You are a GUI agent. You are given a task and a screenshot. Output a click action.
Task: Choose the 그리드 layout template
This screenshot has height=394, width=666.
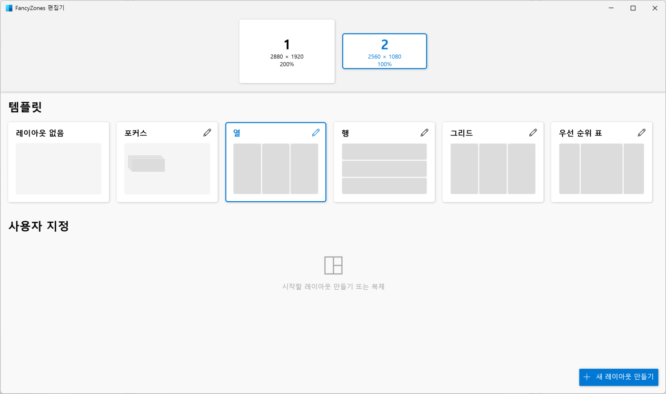click(493, 162)
